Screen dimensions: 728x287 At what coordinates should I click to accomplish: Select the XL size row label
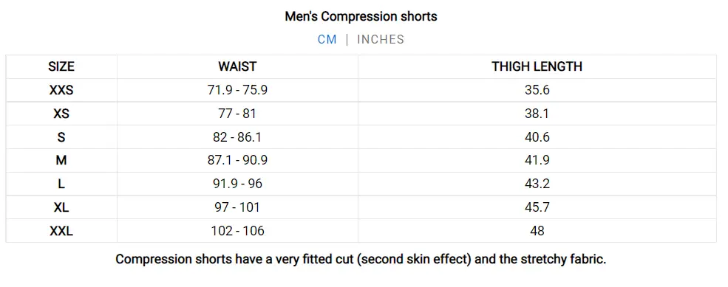click(61, 207)
